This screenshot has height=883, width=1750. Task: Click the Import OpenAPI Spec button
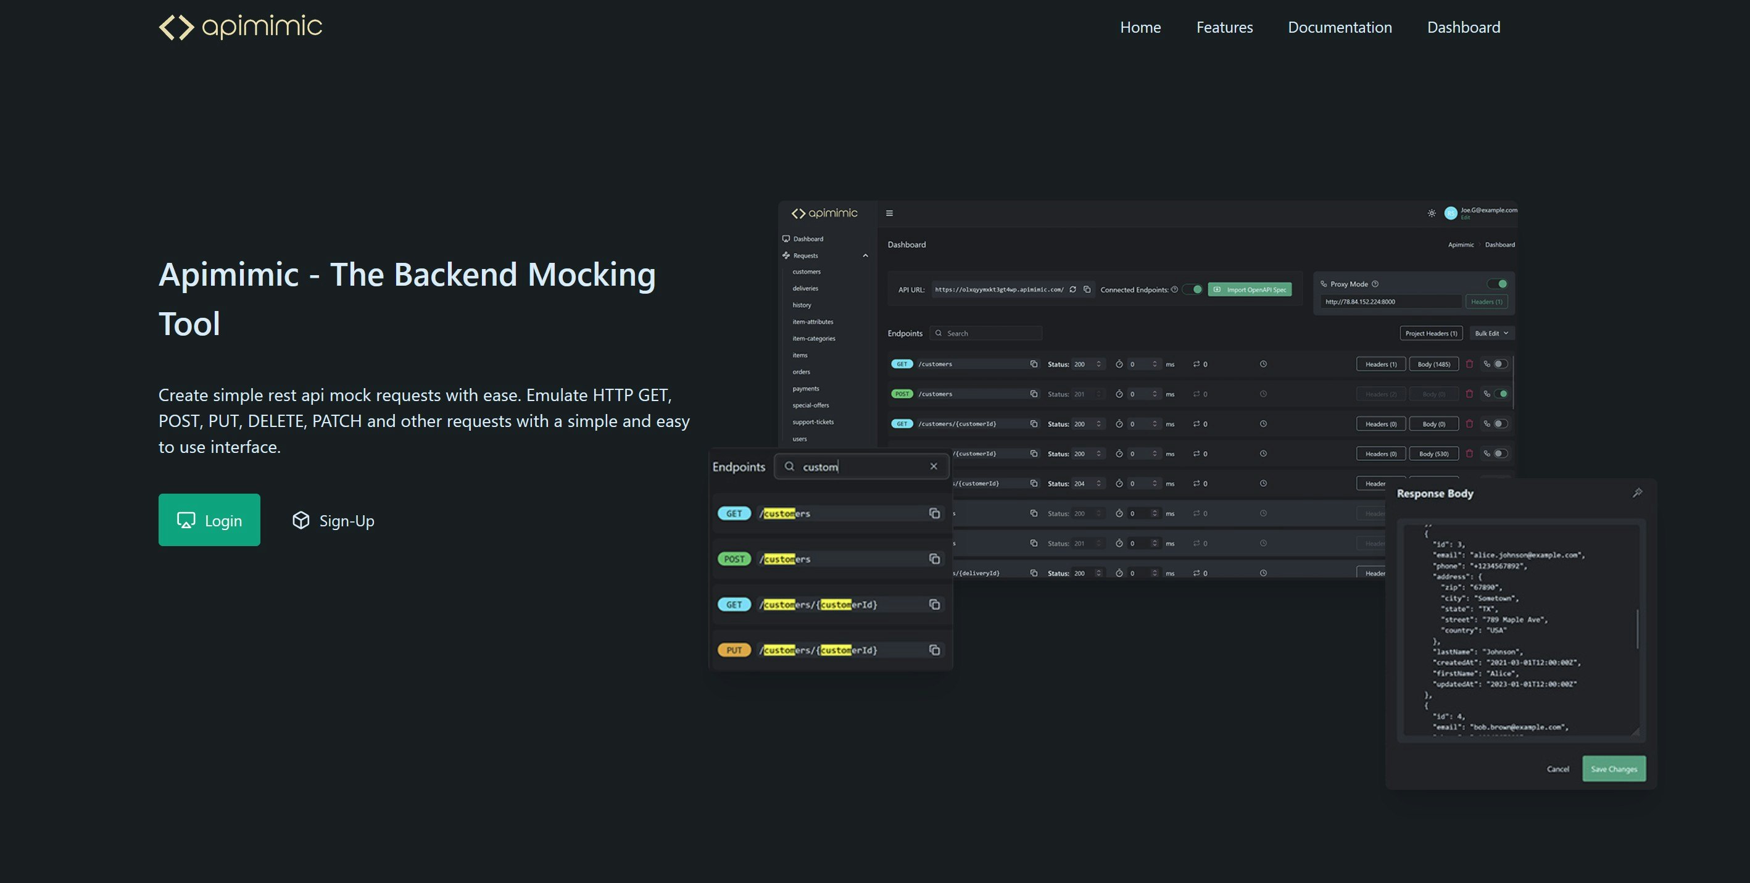click(x=1250, y=289)
